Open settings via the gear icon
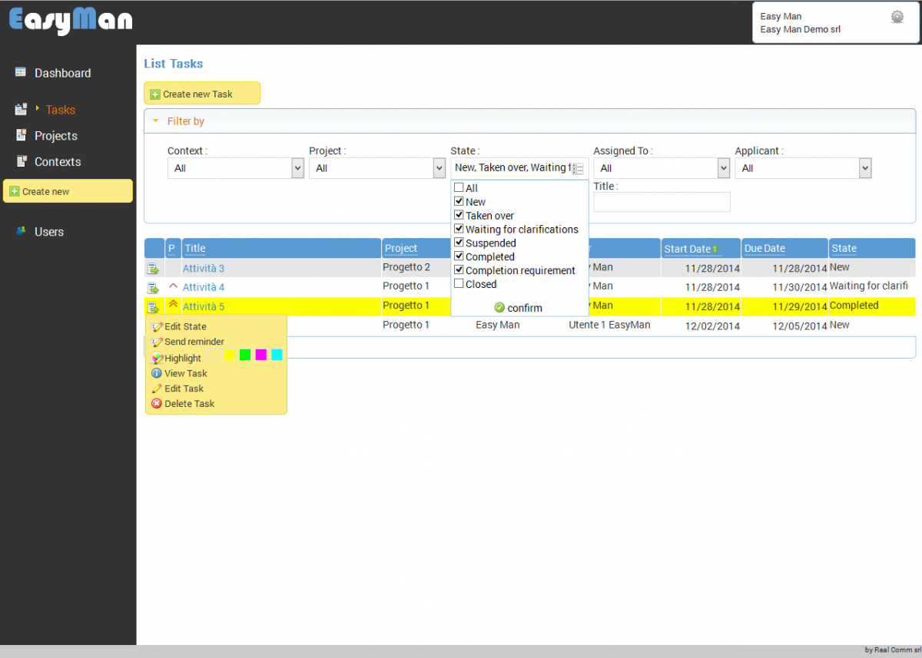922x658 pixels. [897, 17]
